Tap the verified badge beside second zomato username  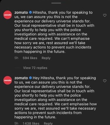(31, 78)
